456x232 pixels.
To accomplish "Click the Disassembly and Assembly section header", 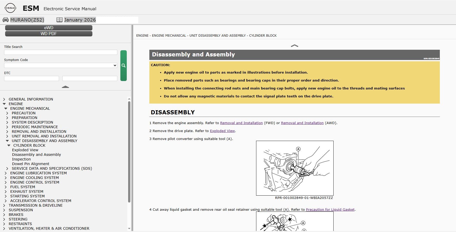I will click(295, 55).
